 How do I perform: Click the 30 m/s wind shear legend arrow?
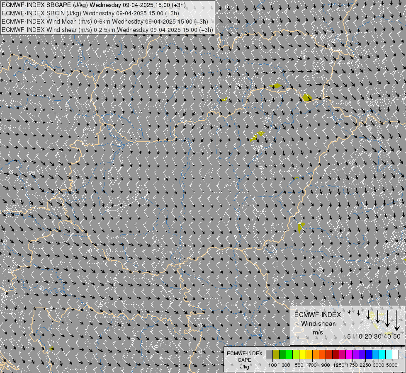[378, 317]
